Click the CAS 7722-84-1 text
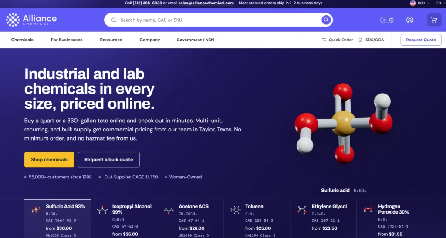Screen dimensions: 446x238 tap(393, 226)
